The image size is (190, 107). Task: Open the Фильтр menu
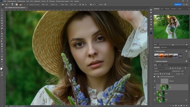pos(43,1)
